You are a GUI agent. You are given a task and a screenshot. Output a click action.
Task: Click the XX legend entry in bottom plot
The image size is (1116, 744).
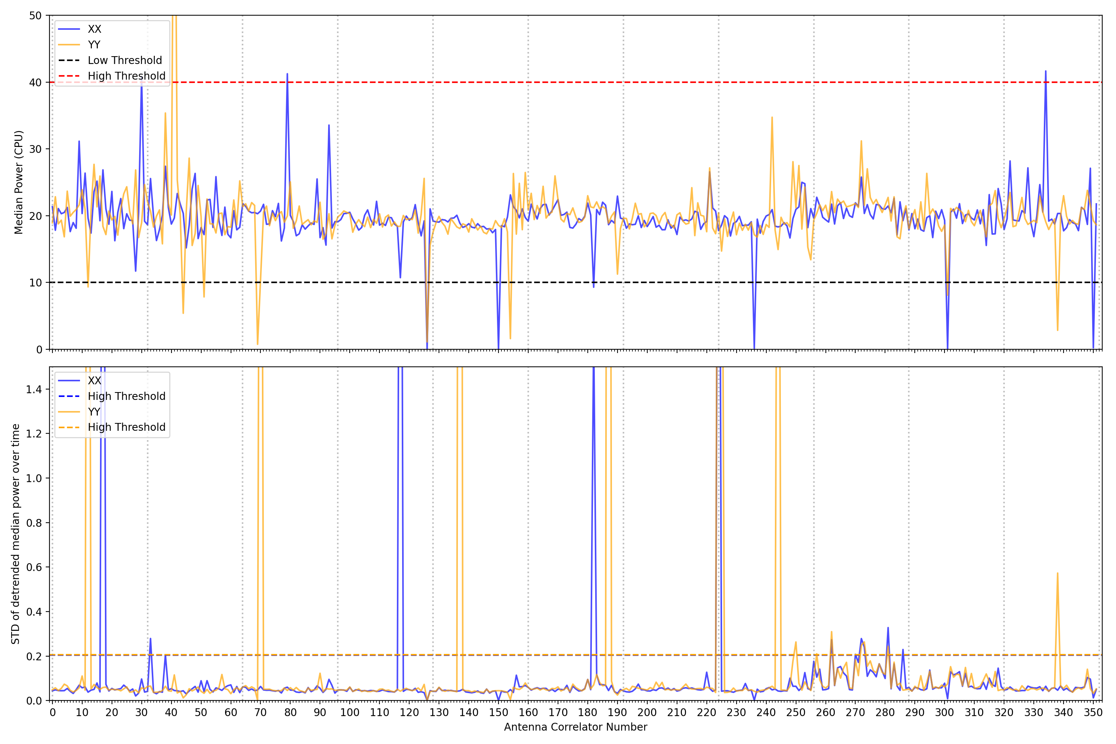(94, 381)
